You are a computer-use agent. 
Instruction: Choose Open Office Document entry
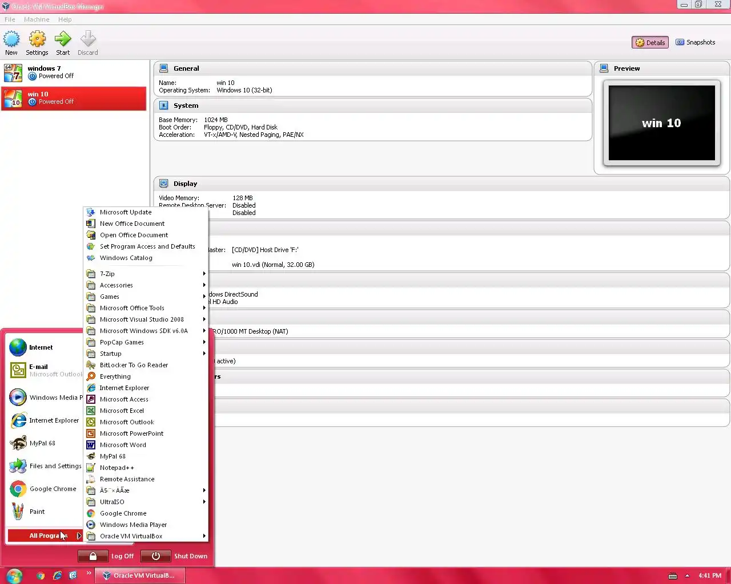146,235
